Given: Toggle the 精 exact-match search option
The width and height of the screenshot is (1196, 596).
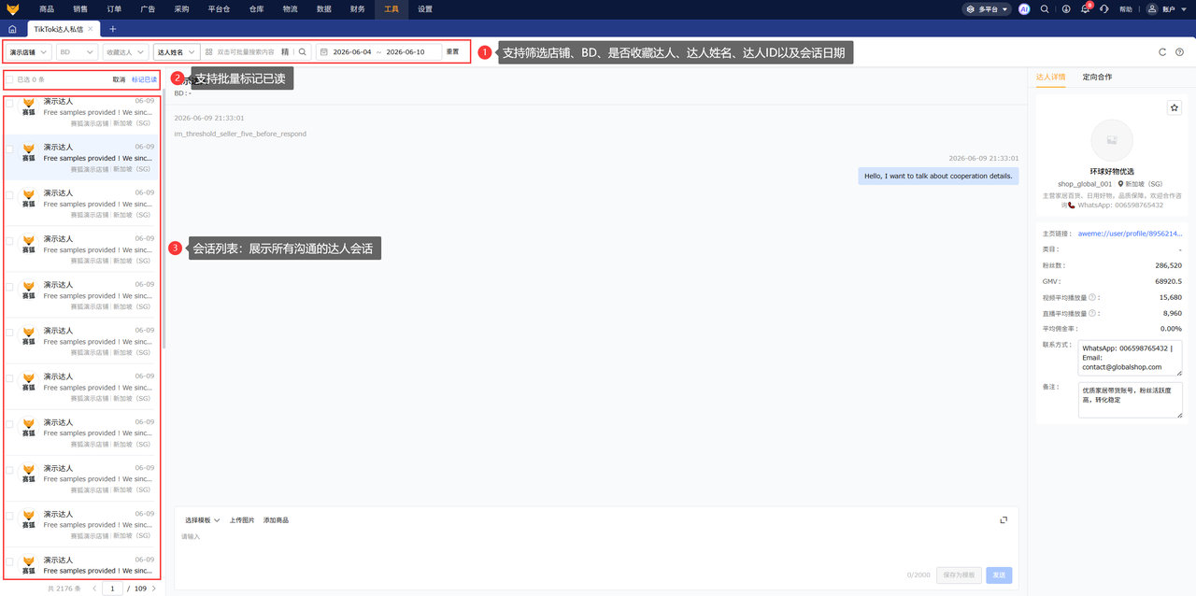Looking at the screenshot, I should 285,52.
